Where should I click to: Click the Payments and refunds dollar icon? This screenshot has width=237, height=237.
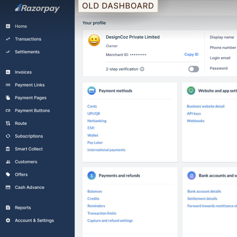point(91,176)
